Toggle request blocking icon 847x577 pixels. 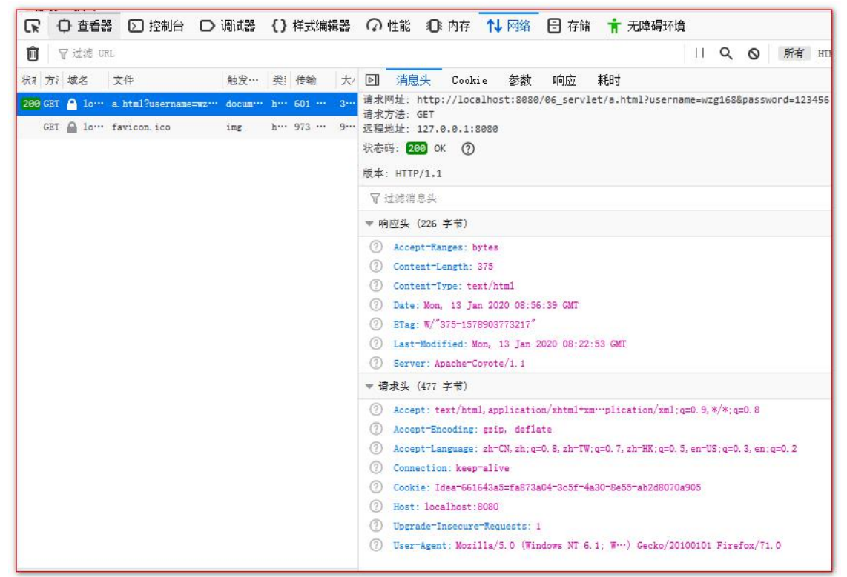tap(754, 53)
